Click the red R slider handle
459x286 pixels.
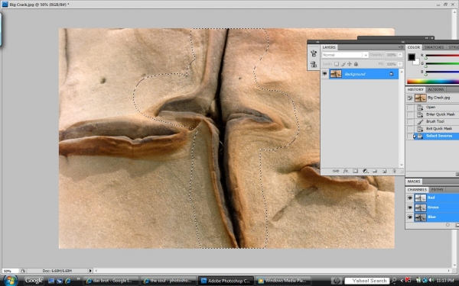pos(426,58)
